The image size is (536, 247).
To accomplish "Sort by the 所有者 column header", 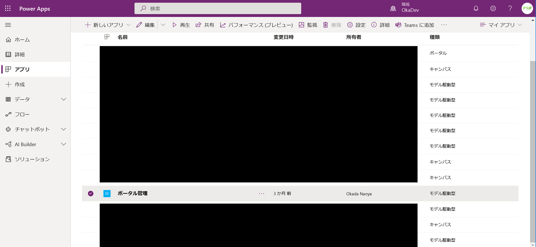I will click(354, 37).
